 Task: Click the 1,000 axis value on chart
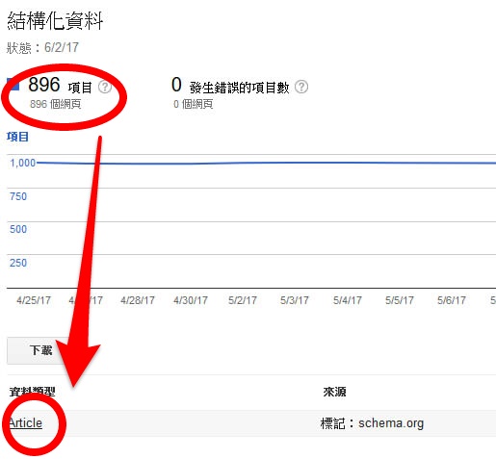point(22,163)
